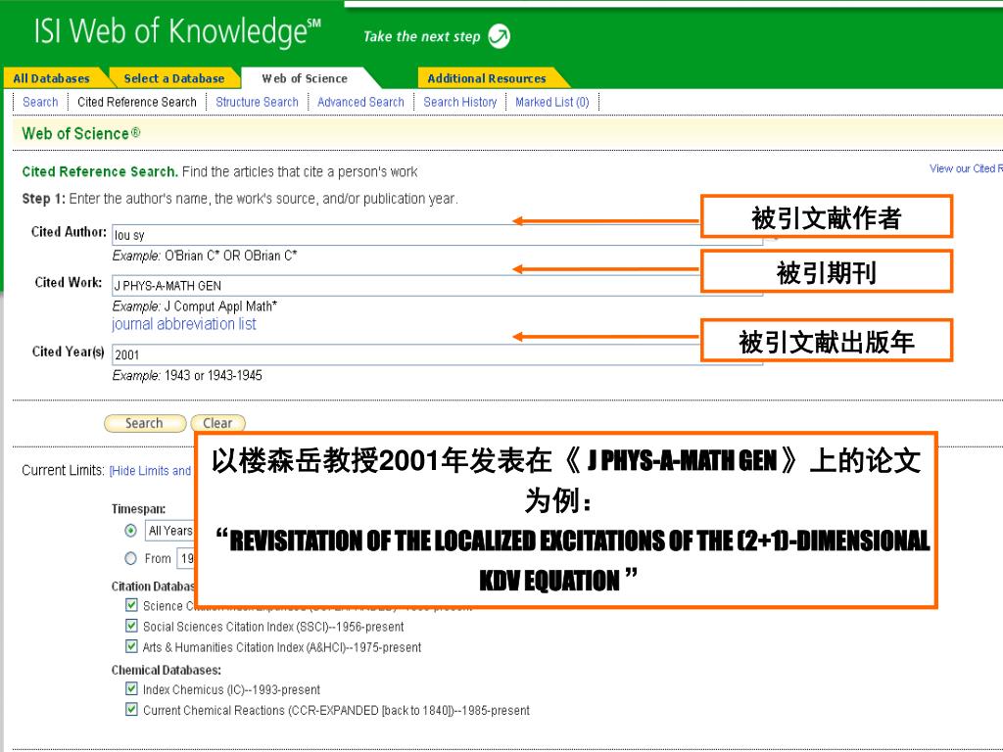This screenshot has width=1003, height=752.
Task: Click the Hide Limits link
Action: pos(150,471)
